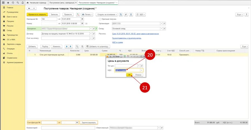Image resolution: width=251 pixels, height=130 pixels.
Task: Go back with the left arrow
Action: pos(29,8)
